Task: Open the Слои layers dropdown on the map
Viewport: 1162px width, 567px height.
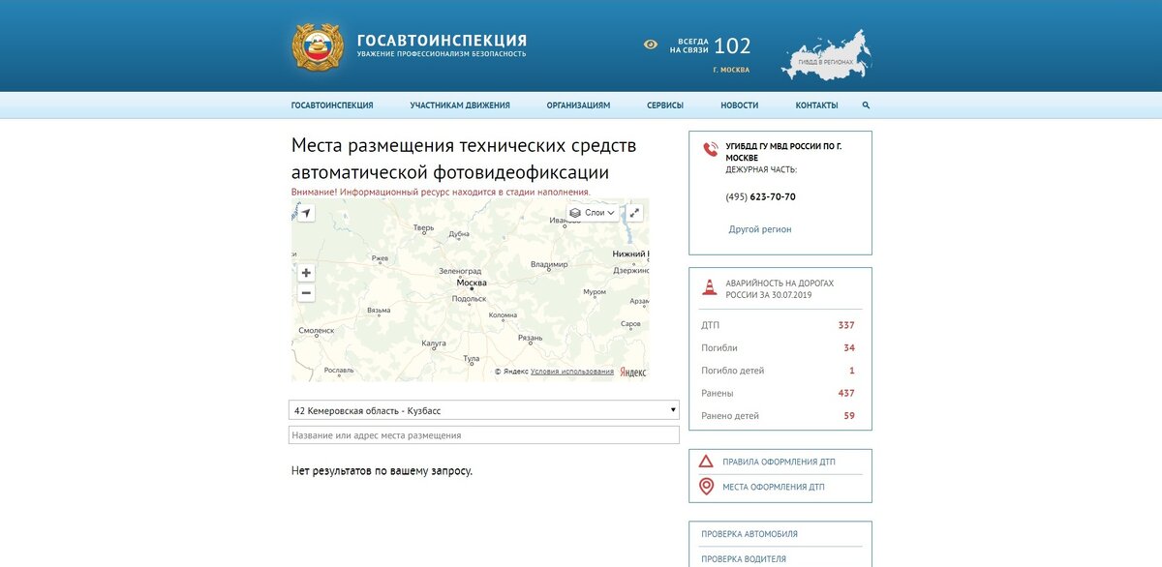Action: point(595,212)
